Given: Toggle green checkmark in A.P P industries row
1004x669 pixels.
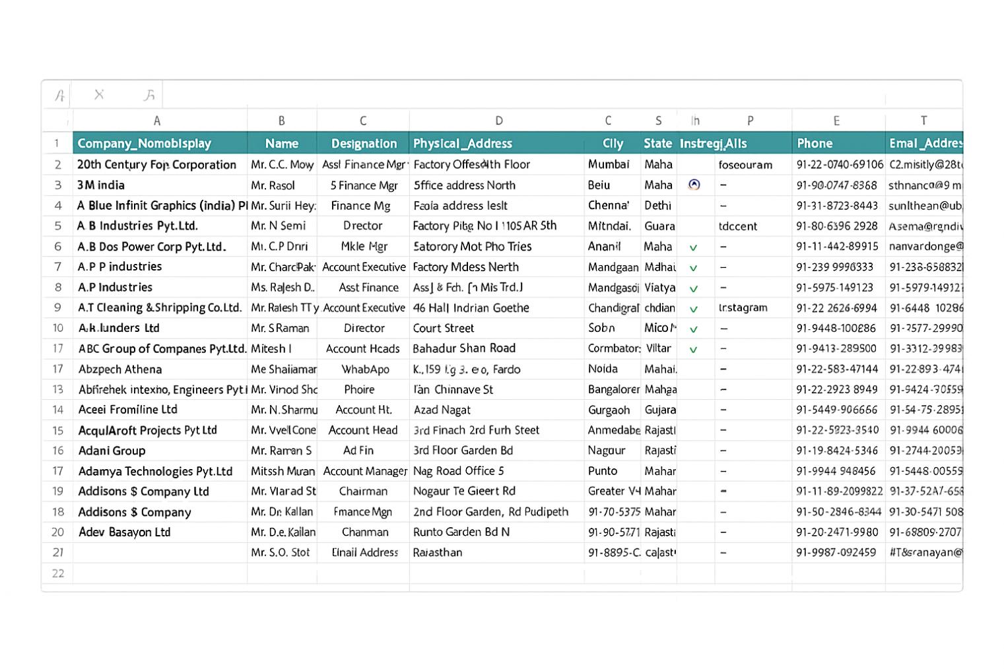Looking at the screenshot, I should point(694,268).
